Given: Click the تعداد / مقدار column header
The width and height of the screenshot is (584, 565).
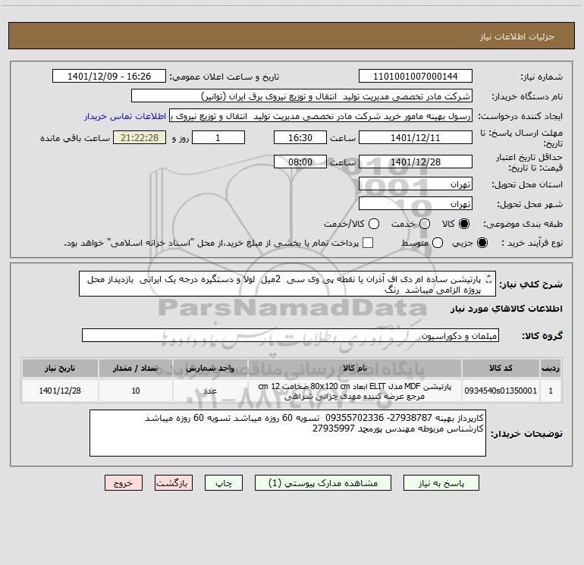Looking at the screenshot, I should [136, 368].
